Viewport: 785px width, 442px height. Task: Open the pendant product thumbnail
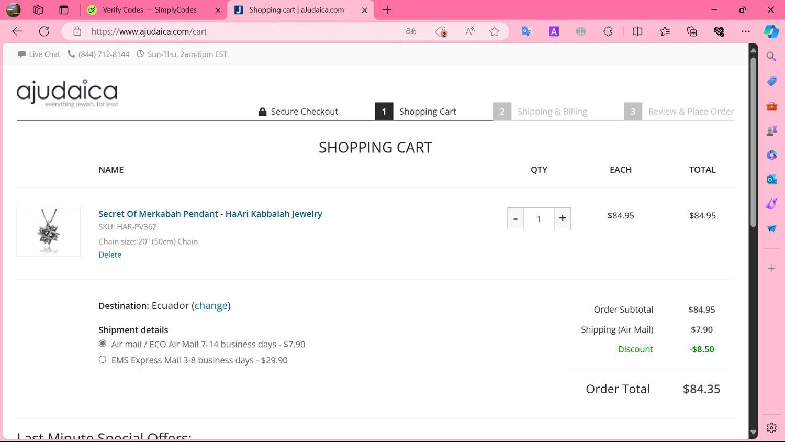(49, 231)
